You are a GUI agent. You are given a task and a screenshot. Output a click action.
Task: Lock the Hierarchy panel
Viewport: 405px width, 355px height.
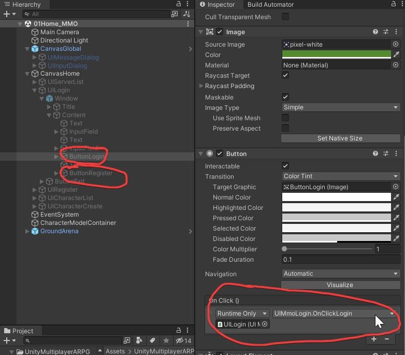point(179,4)
